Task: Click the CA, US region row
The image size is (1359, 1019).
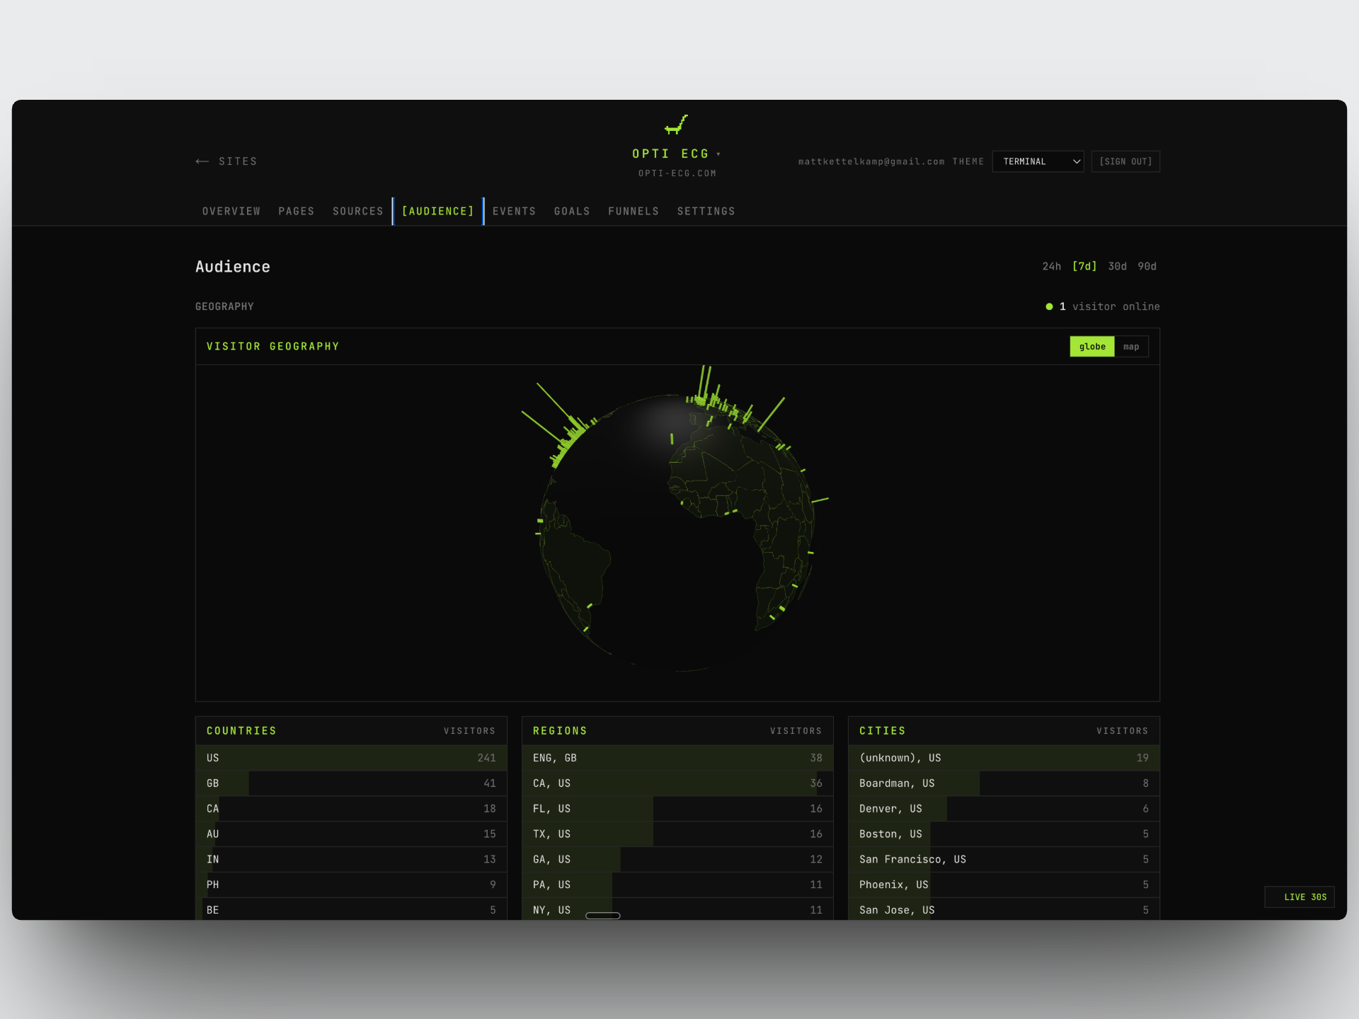Action: pyautogui.click(x=677, y=783)
